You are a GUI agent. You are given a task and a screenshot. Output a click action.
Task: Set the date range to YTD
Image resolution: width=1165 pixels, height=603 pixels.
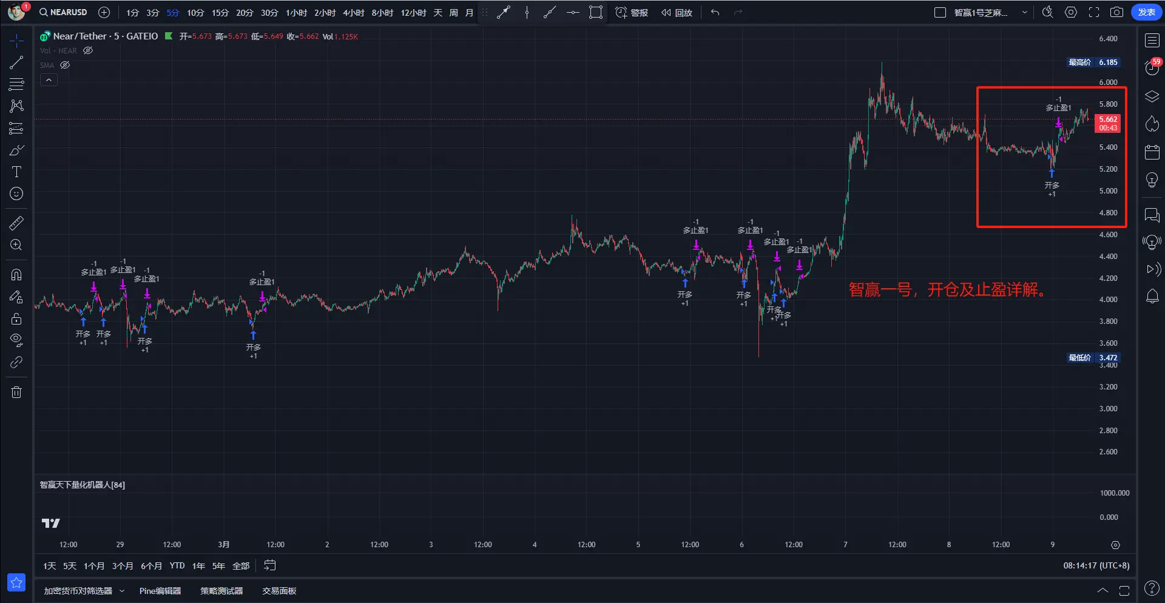click(177, 565)
